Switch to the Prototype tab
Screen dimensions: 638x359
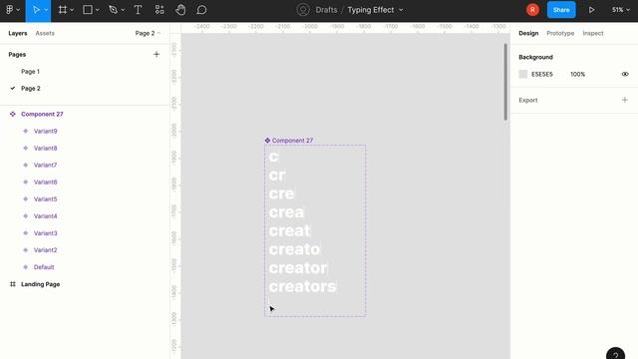click(x=560, y=33)
